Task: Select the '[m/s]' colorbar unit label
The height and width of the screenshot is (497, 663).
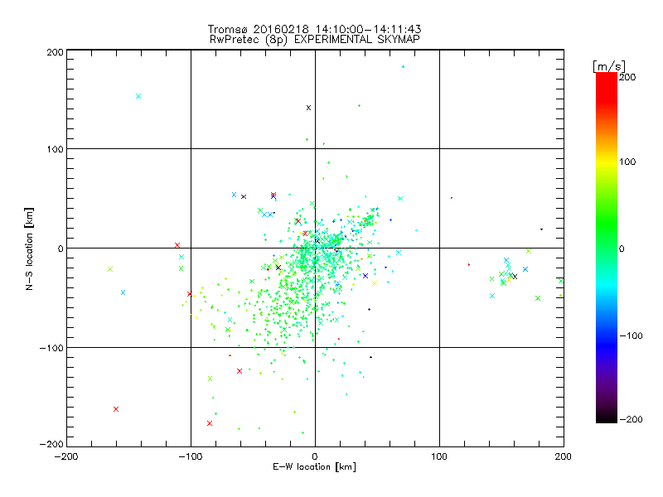Action: 609,66
